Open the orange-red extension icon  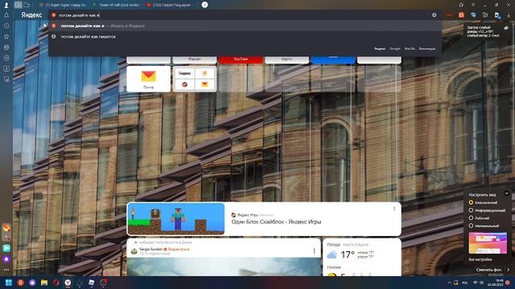coord(461,15)
